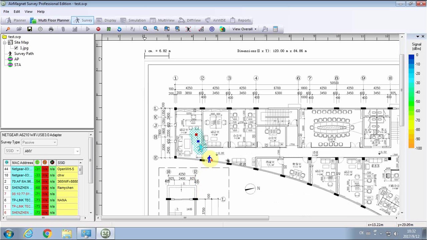Open the ANY filter value combo box
The height and width of the screenshot is (240, 427).
click(52, 151)
